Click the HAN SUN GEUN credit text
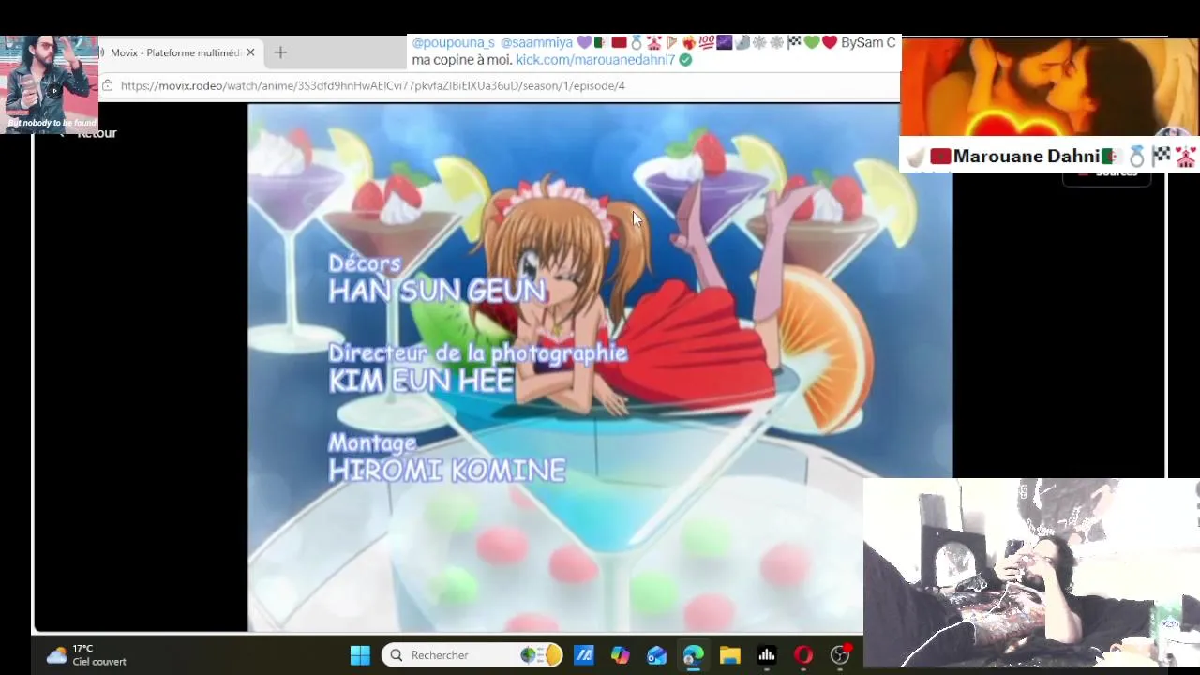Viewport: 1200px width, 675px height. click(x=437, y=291)
